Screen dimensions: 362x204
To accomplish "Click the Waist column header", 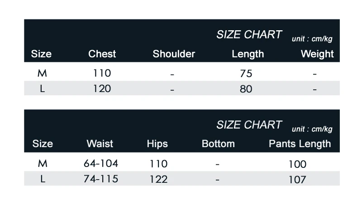I will pyautogui.click(x=100, y=144).
